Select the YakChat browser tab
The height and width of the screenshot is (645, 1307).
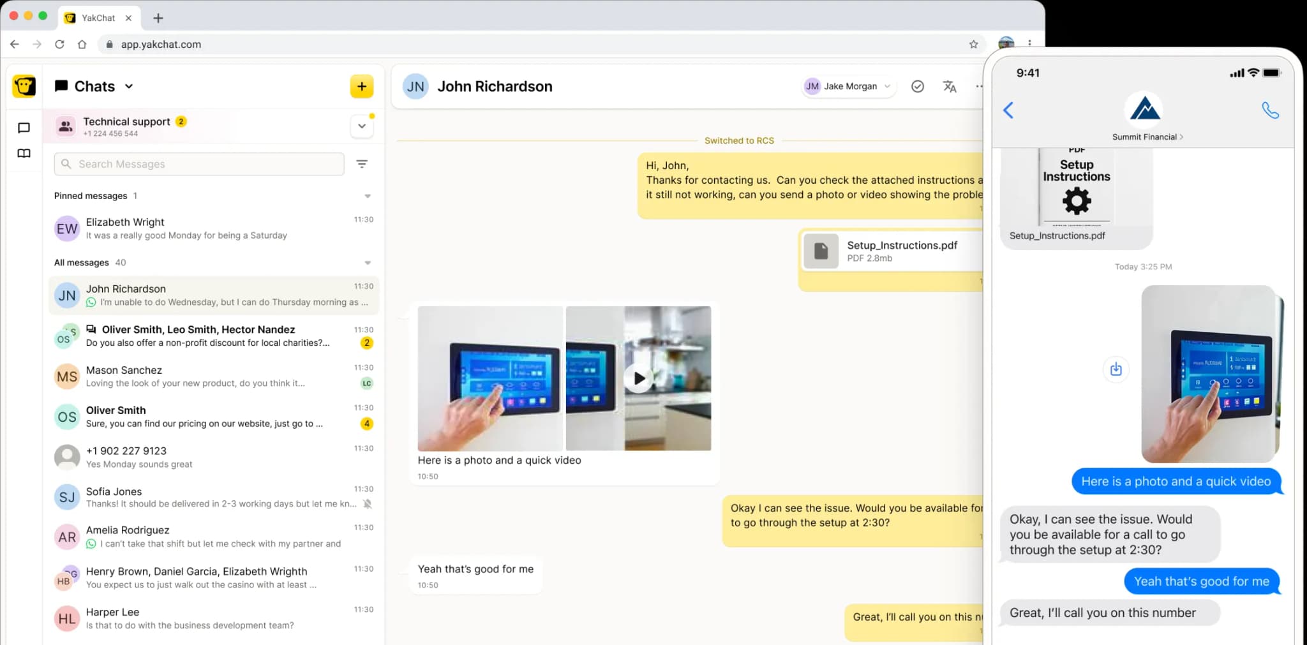pyautogui.click(x=98, y=18)
